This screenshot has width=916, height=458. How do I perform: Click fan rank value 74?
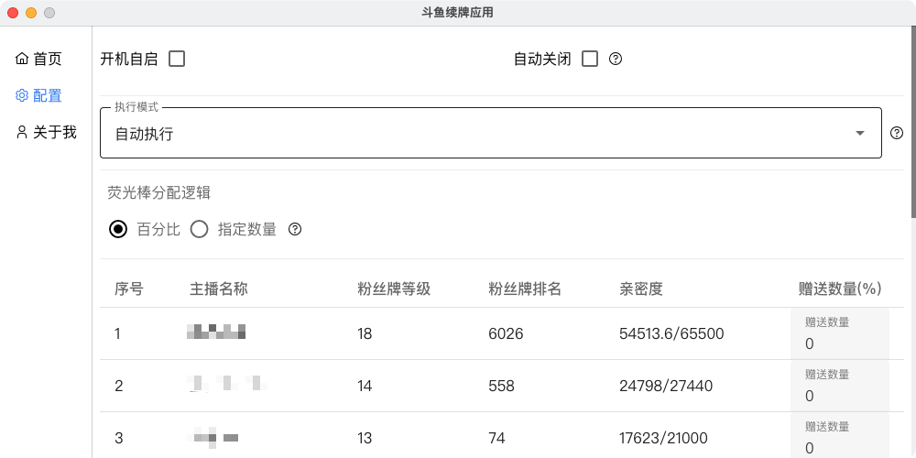[497, 438]
